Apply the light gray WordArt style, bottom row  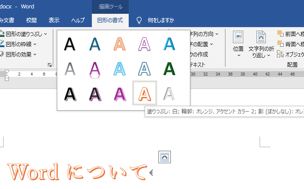point(169,94)
